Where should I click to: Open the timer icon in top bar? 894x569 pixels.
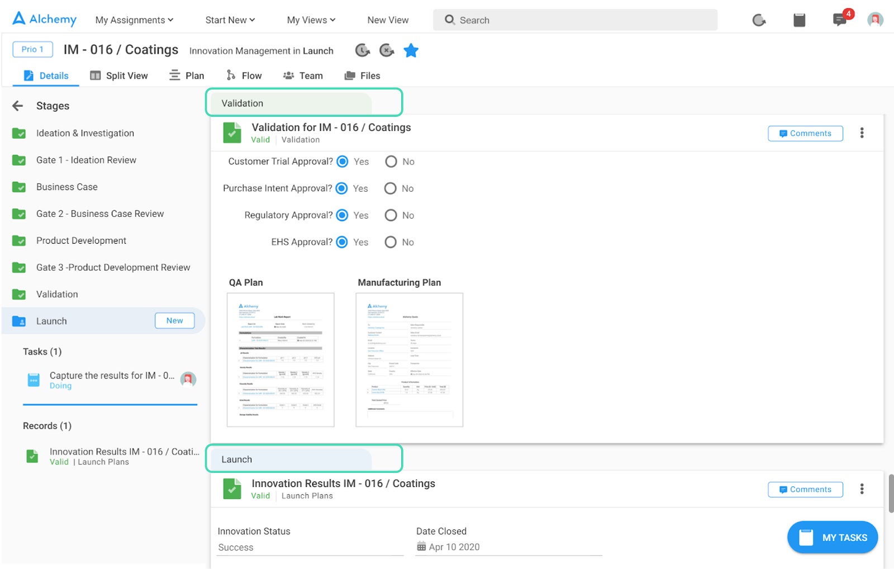tap(759, 20)
